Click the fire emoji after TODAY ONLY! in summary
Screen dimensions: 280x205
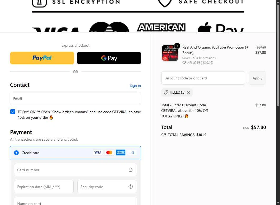pyautogui.click(x=187, y=116)
